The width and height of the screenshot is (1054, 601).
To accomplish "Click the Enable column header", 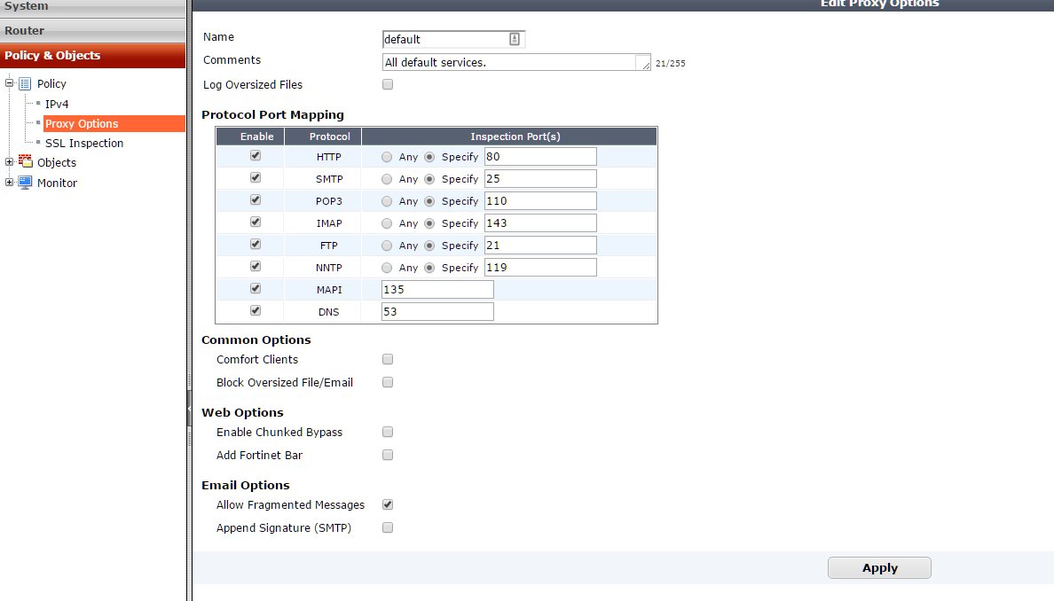I will coord(250,137).
